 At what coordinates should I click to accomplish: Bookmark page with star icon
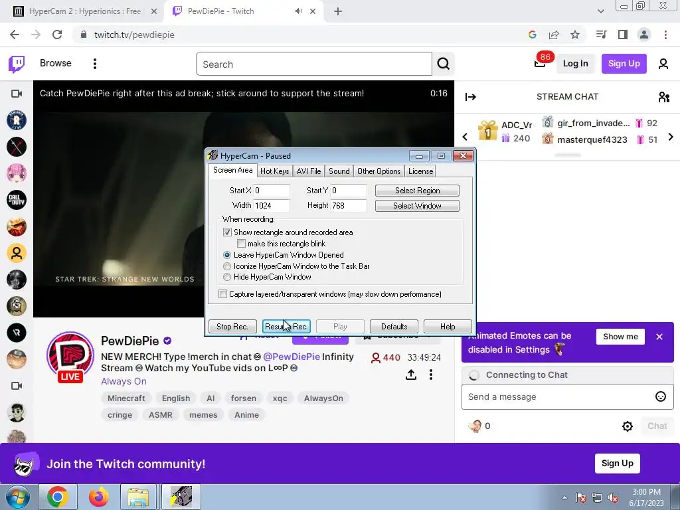point(574,35)
